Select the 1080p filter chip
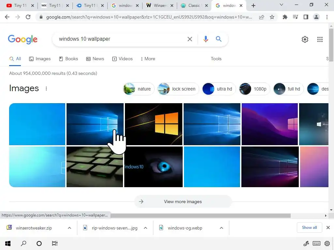 [254, 89]
